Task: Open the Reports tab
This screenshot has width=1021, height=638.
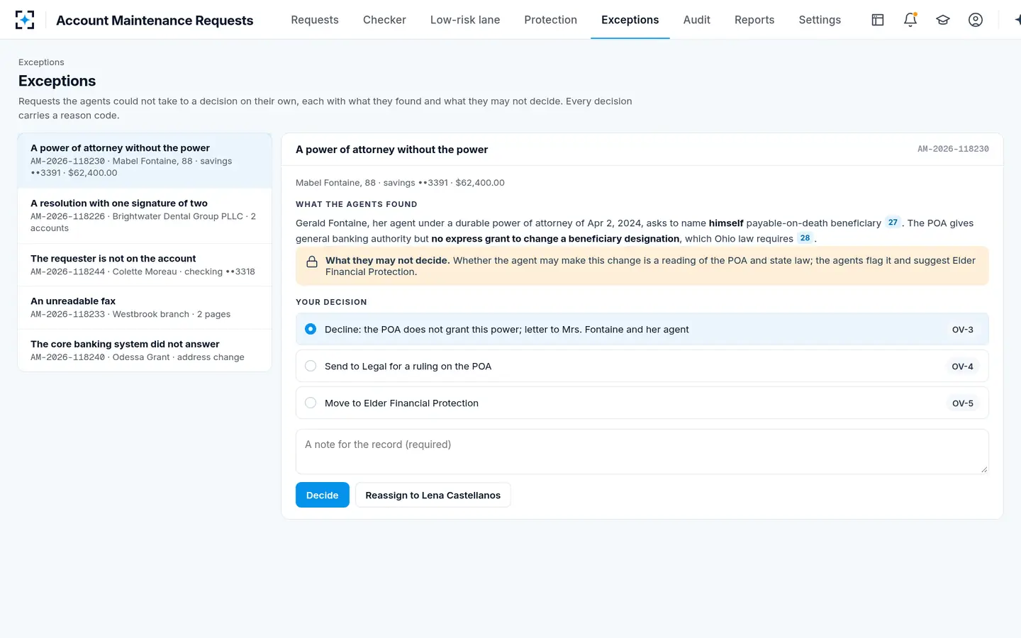Action: [x=754, y=20]
